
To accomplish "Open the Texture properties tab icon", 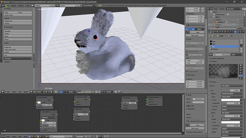I will 238,32.
